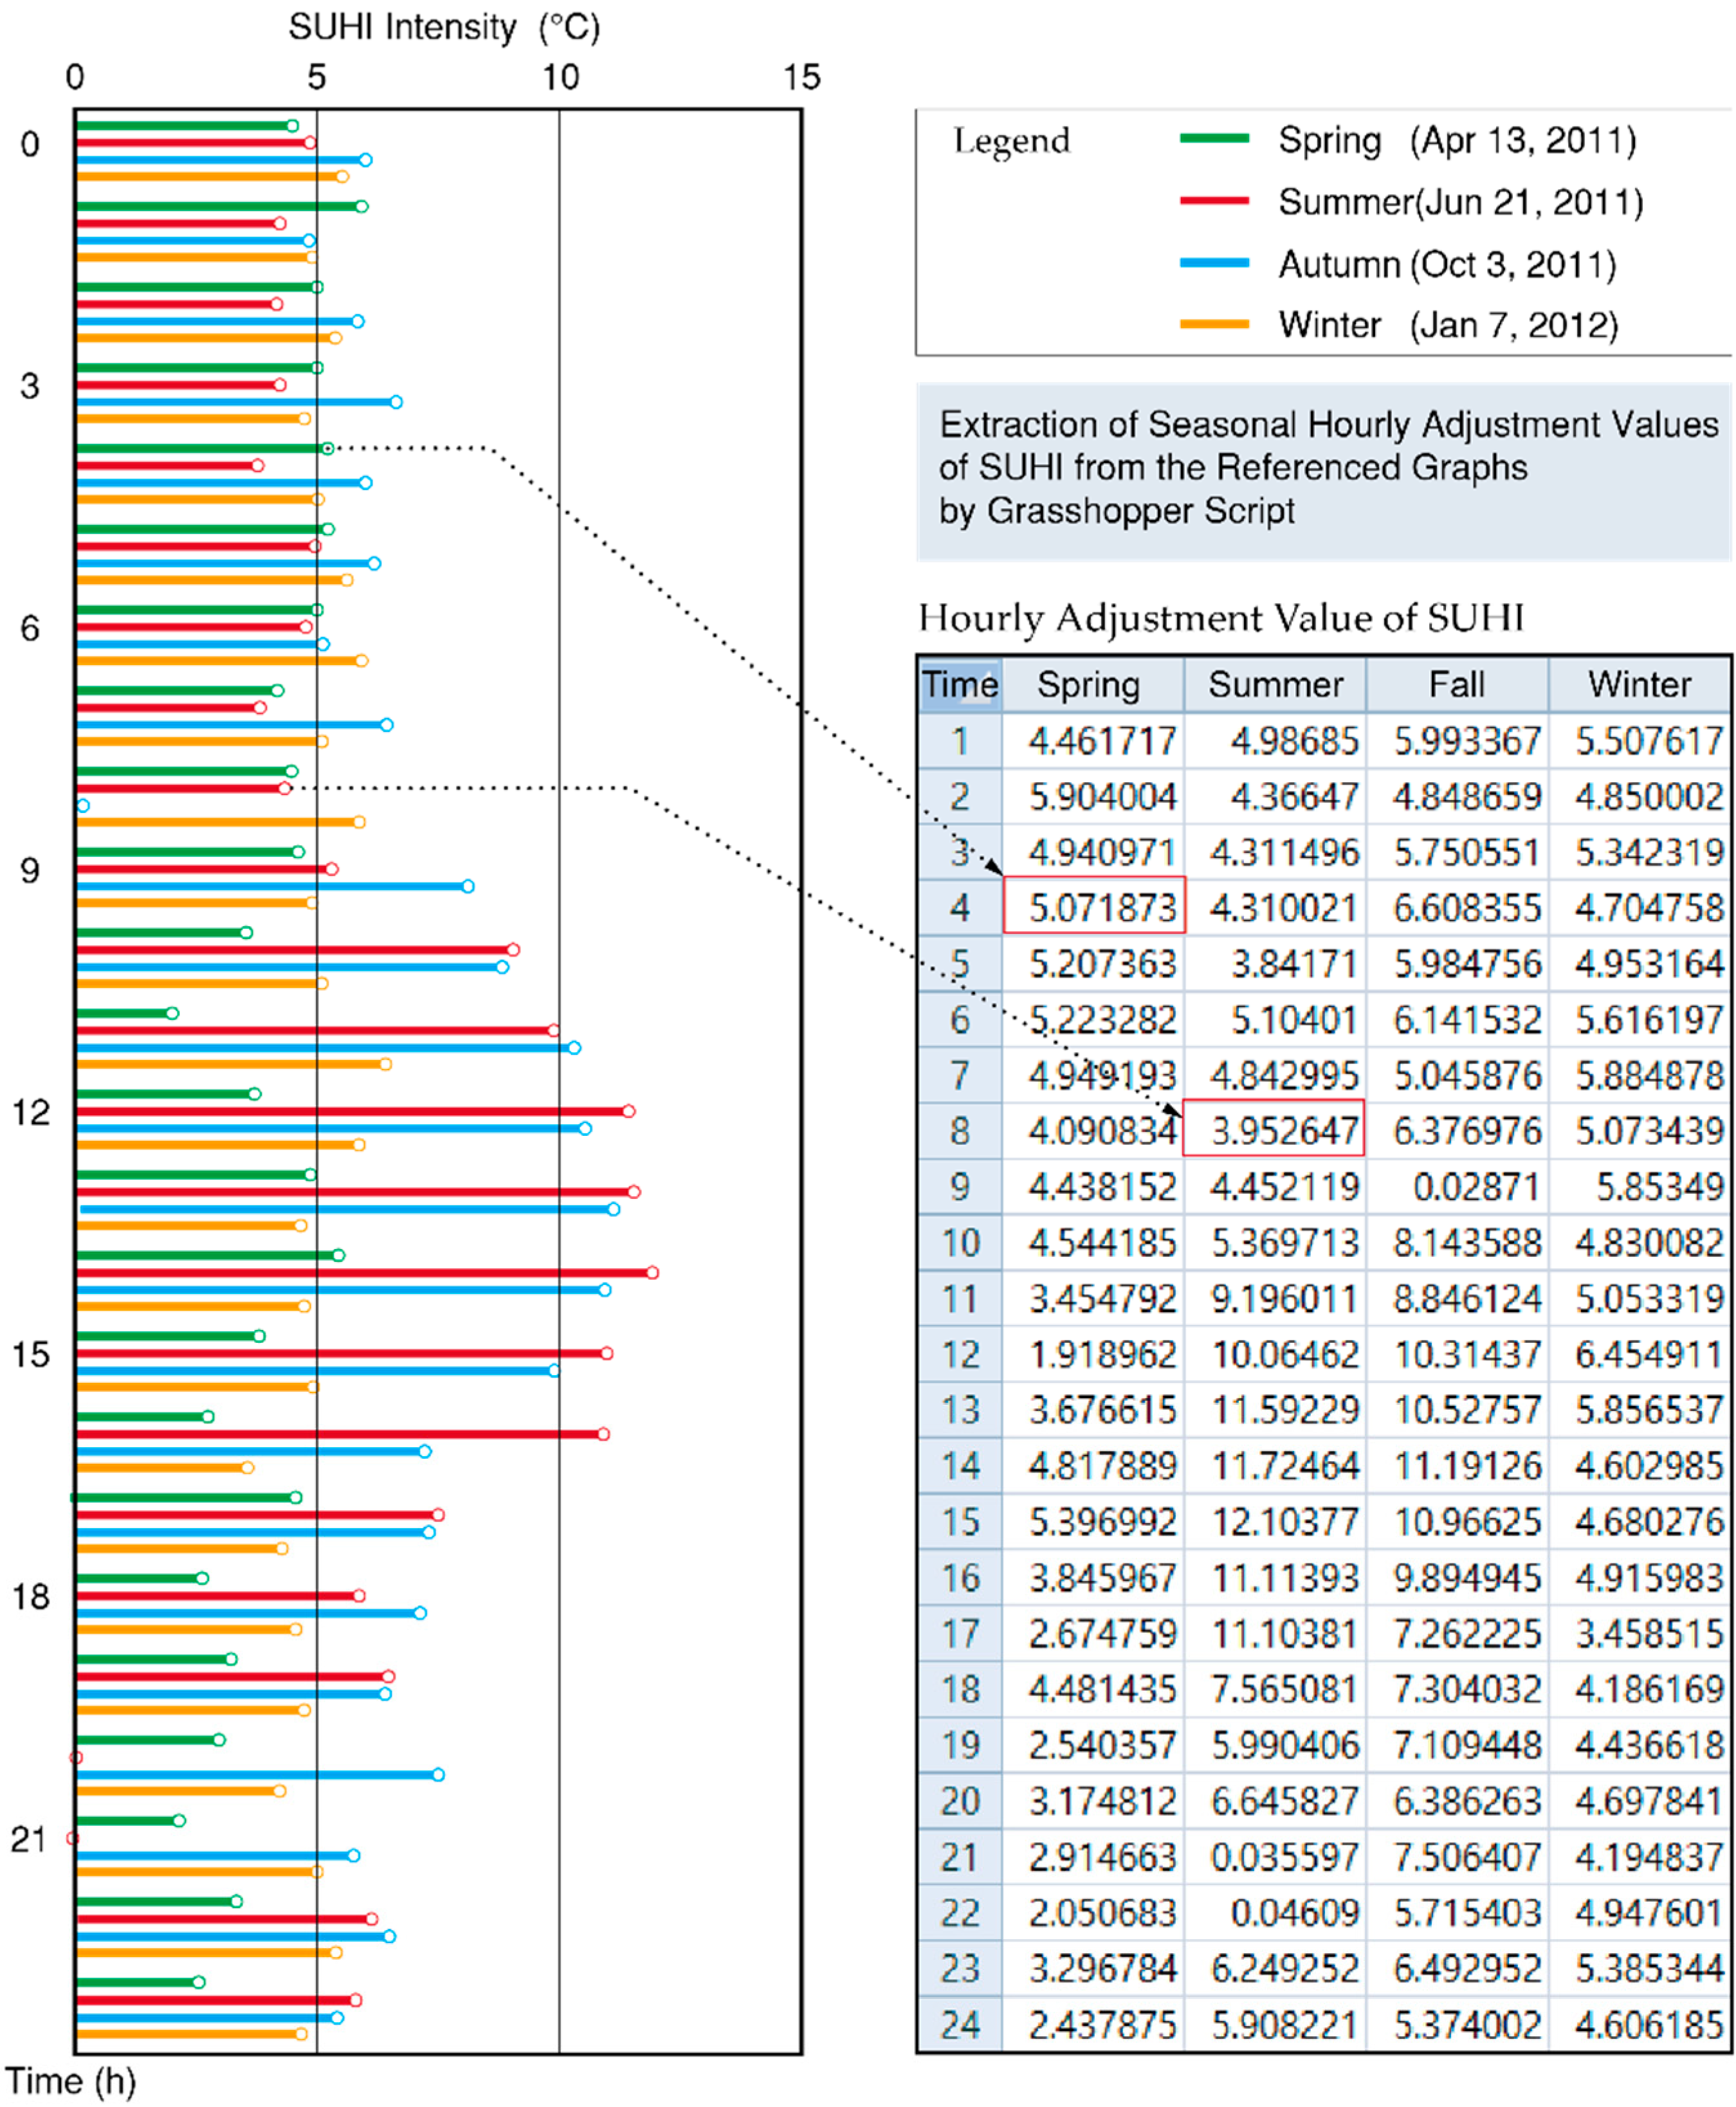Click the 12.10377 Summer value cell
This screenshot has height=2107, width=1736.
pyautogui.click(x=1284, y=1522)
